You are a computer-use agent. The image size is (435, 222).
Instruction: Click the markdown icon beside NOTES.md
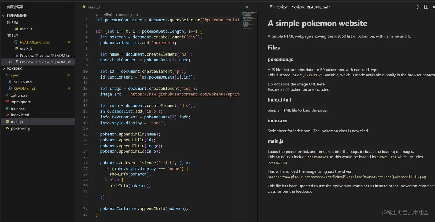pos(9,82)
